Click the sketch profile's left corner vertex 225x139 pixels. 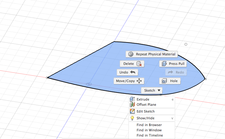point(47,78)
